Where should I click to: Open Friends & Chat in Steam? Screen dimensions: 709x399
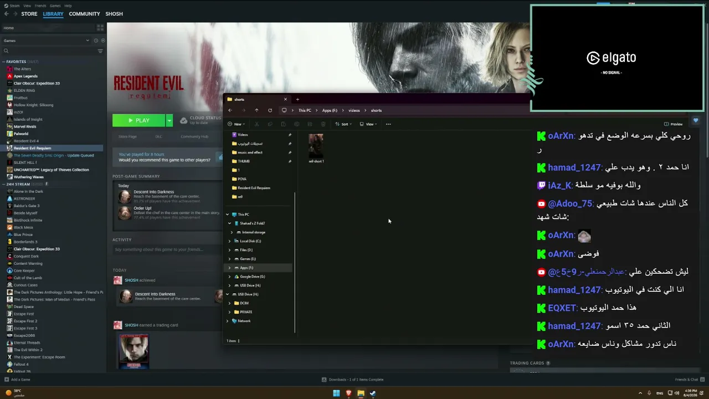click(690, 380)
